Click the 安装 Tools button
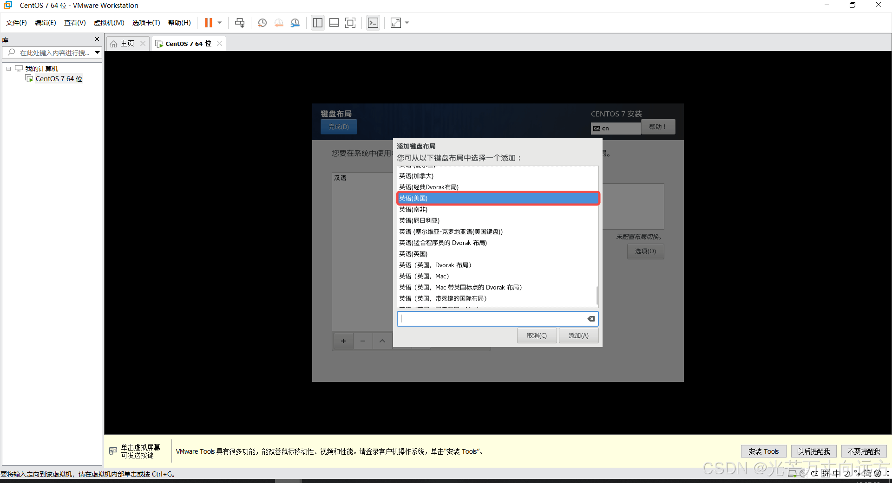 pyautogui.click(x=763, y=451)
